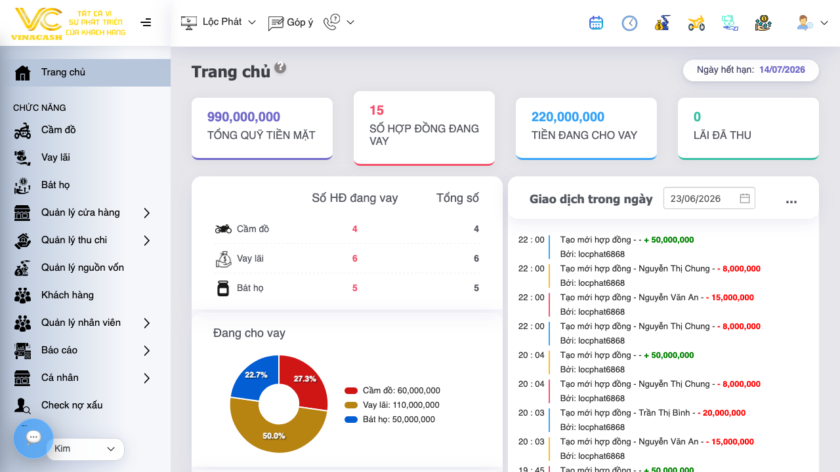Expand Quản lý cửa hàng submenu

pyautogui.click(x=147, y=212)
